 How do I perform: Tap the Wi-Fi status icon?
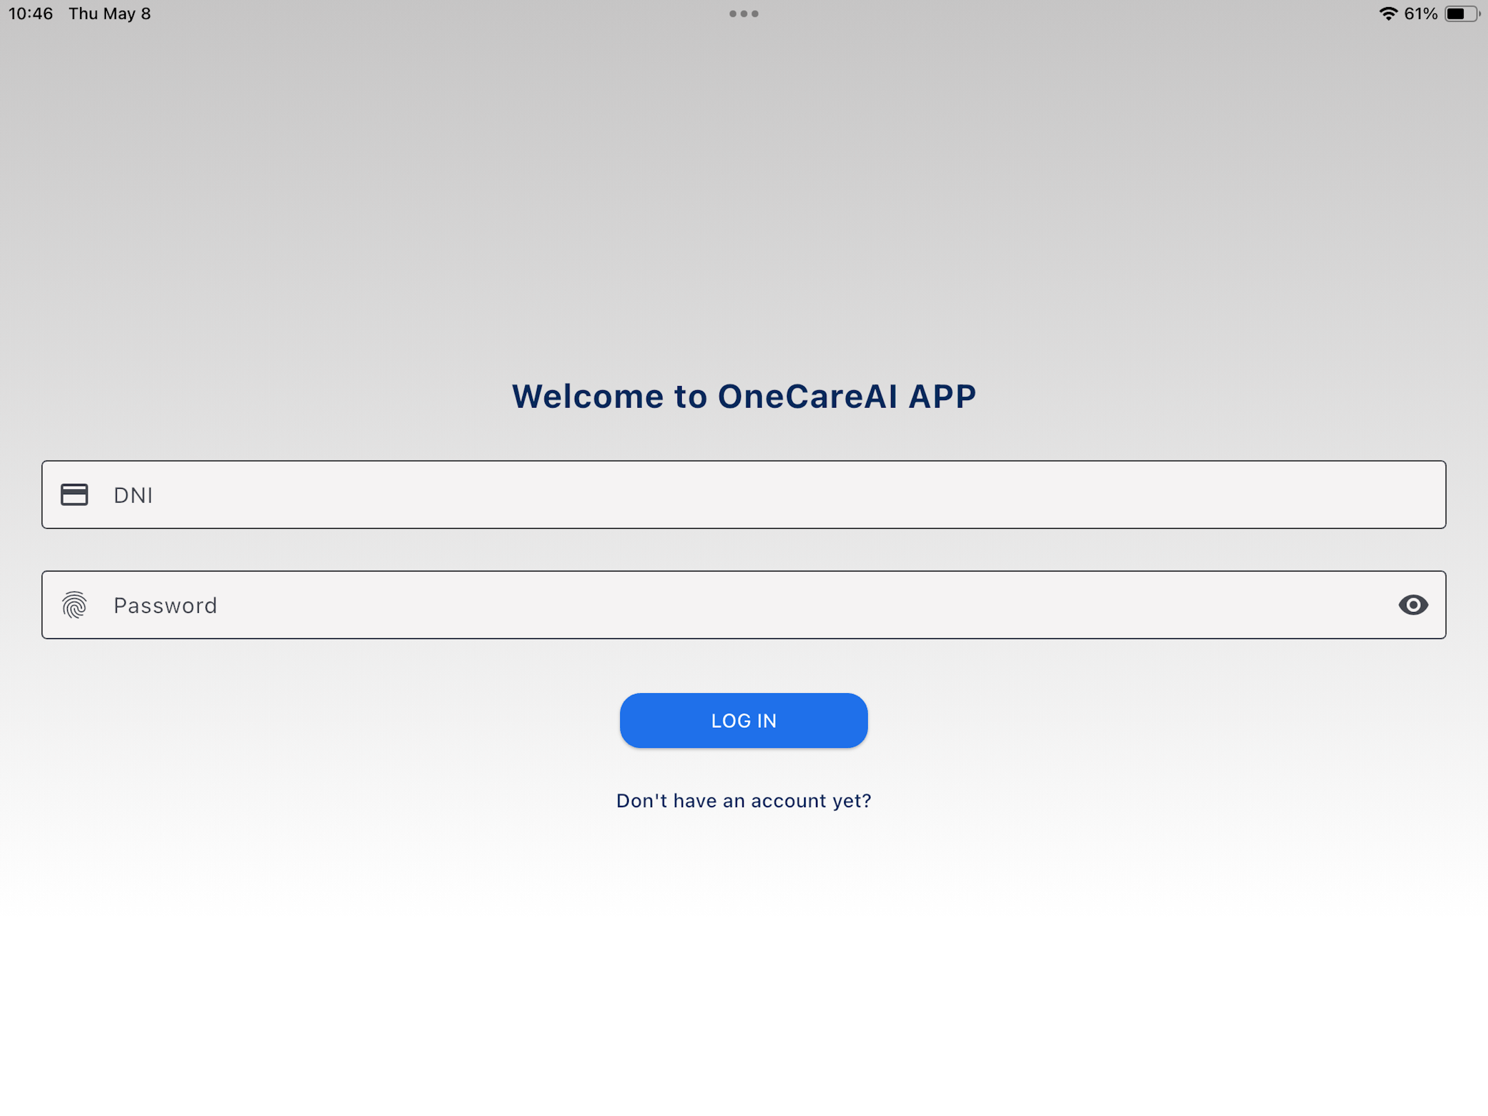point(1389,14)
